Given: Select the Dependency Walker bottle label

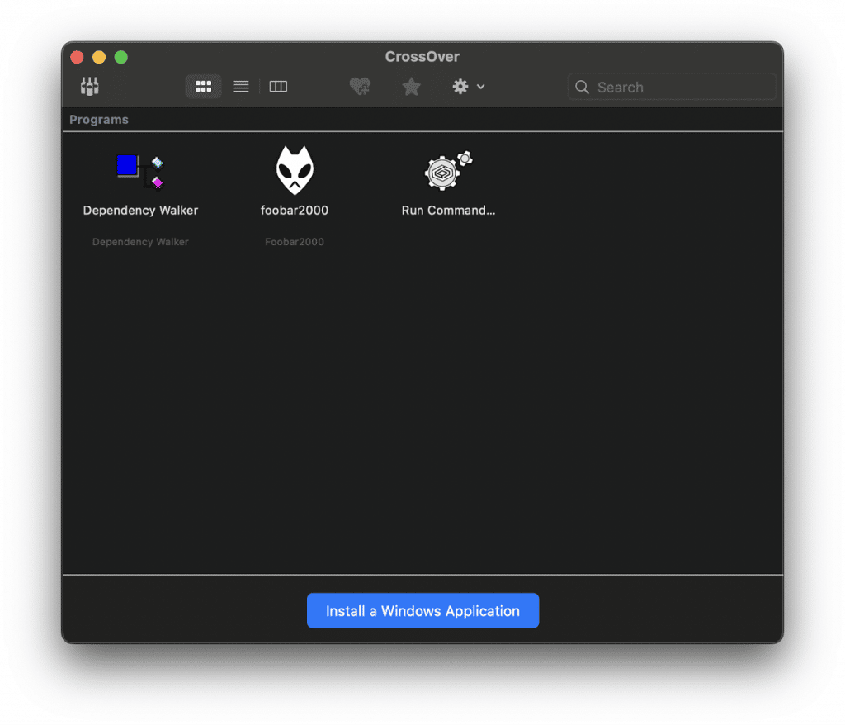Looking at the screenshot, I should click(140, 241).
